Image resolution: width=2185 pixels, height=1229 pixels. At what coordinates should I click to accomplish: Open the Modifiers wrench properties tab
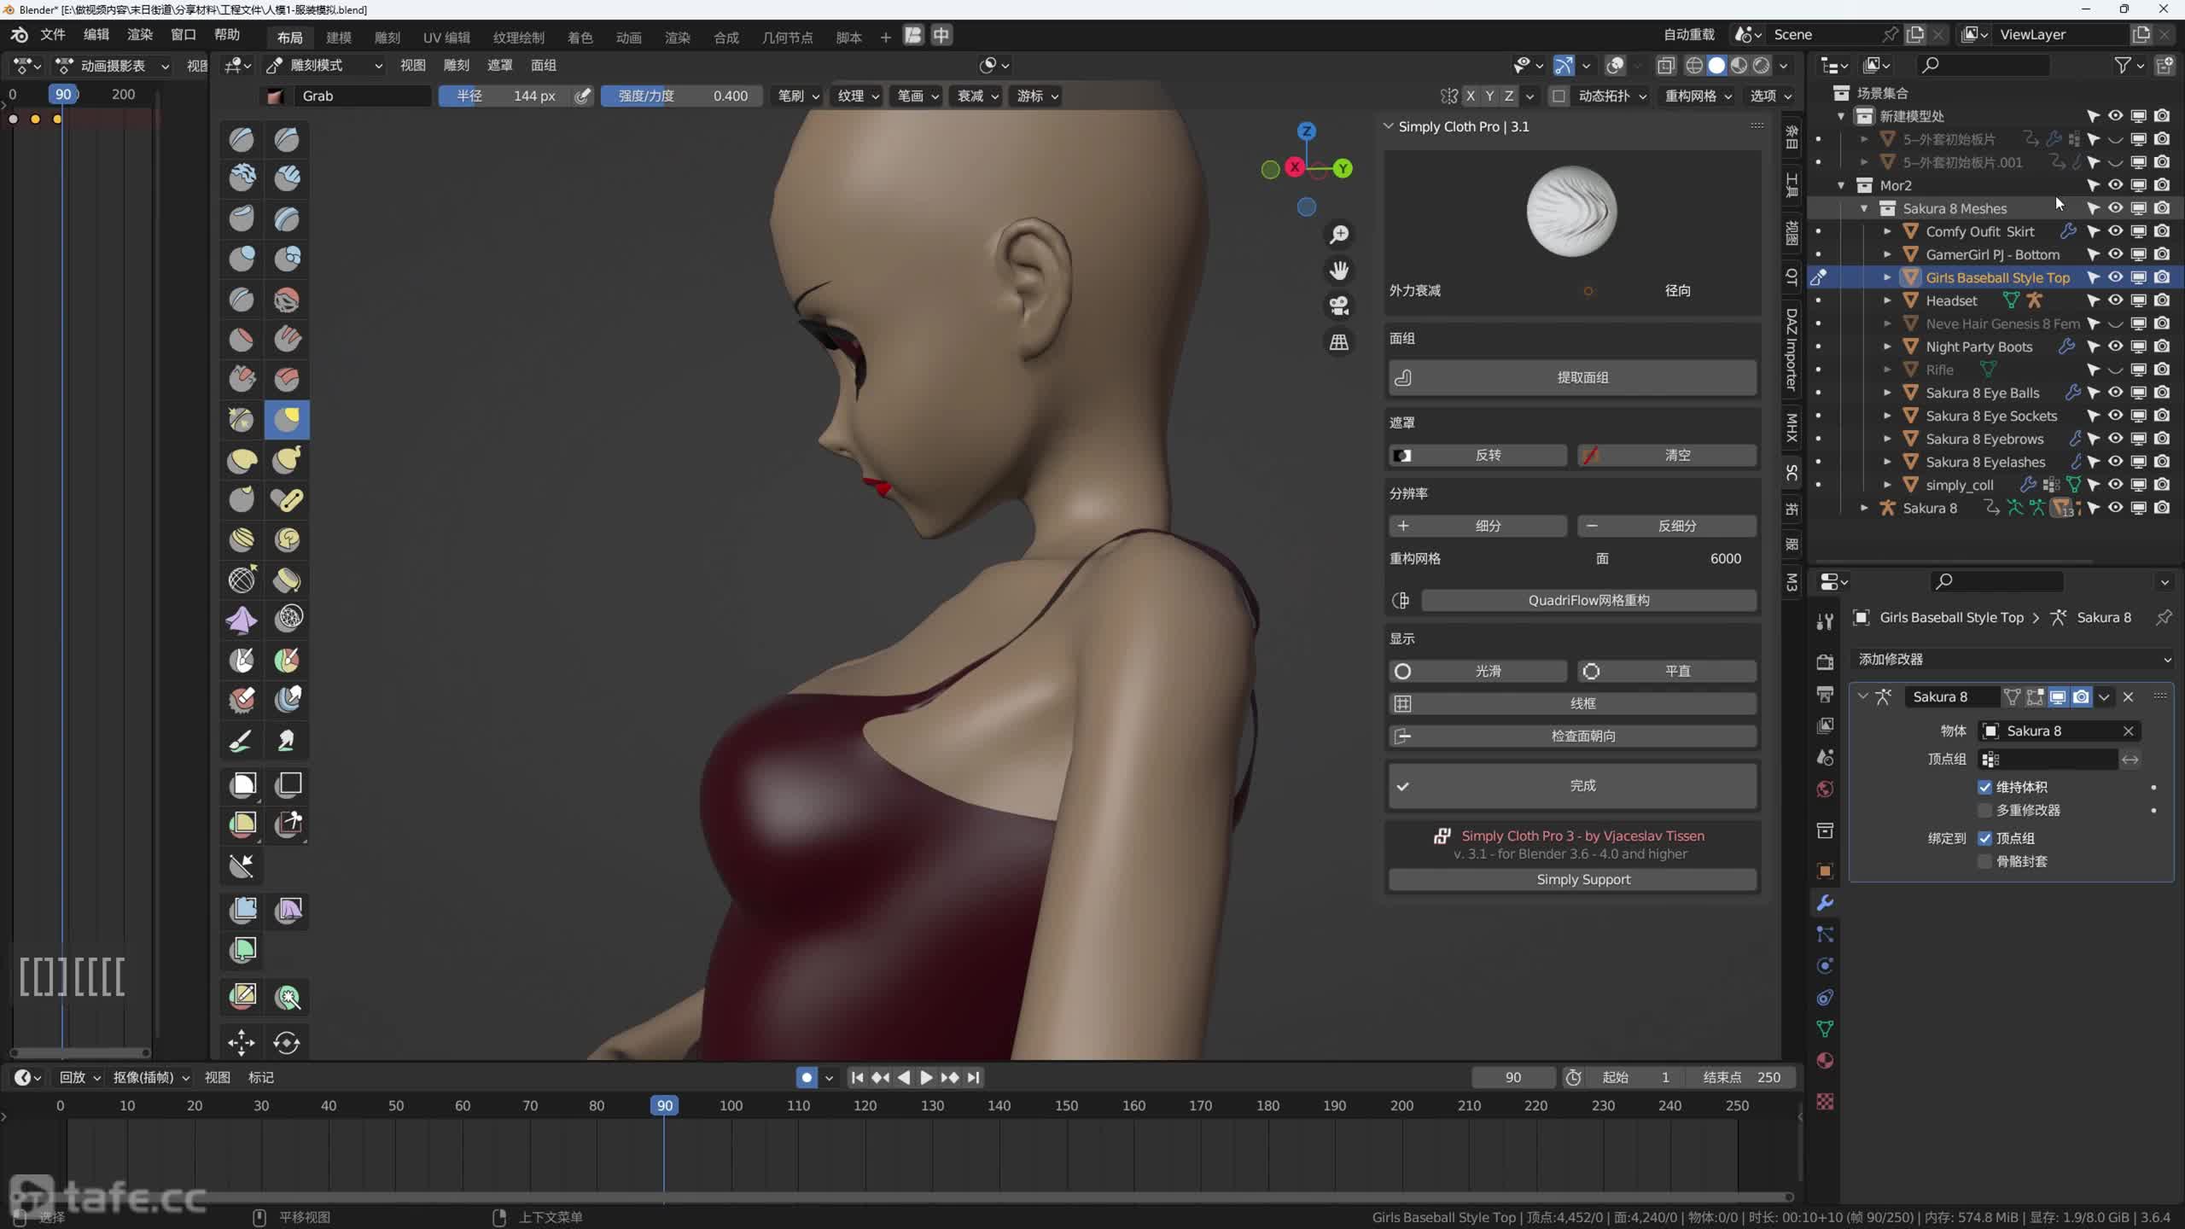[1825, 902]
